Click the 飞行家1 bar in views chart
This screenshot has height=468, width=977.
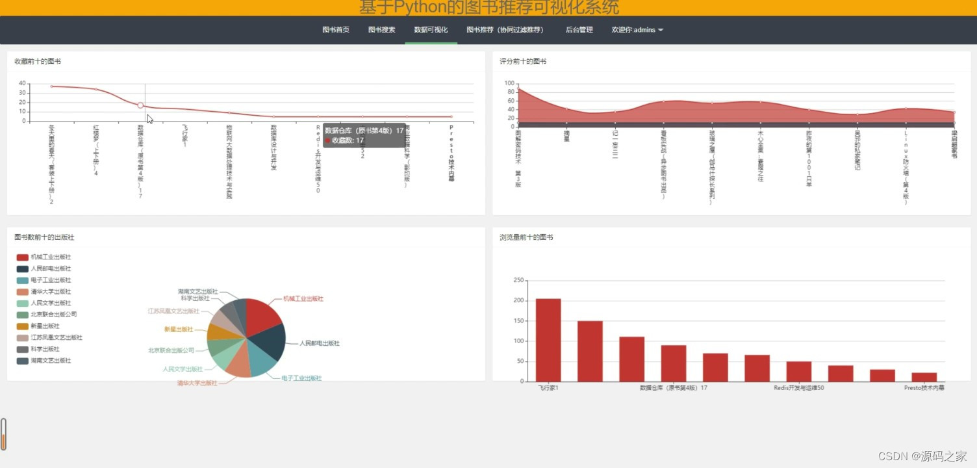(x=548, y=340)
